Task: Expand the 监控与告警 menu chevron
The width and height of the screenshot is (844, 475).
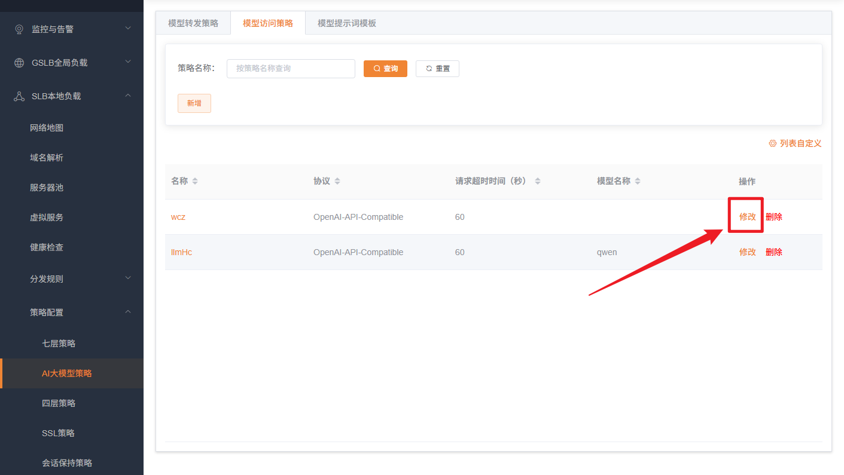Action: (128, 28)
